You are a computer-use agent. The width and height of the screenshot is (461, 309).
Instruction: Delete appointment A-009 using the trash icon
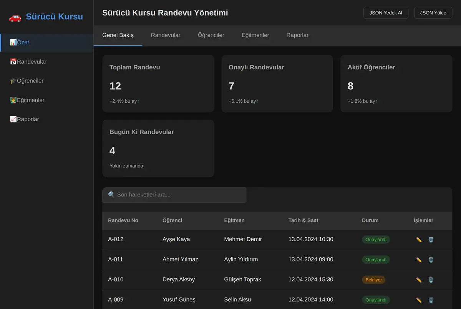pos(431,300)
